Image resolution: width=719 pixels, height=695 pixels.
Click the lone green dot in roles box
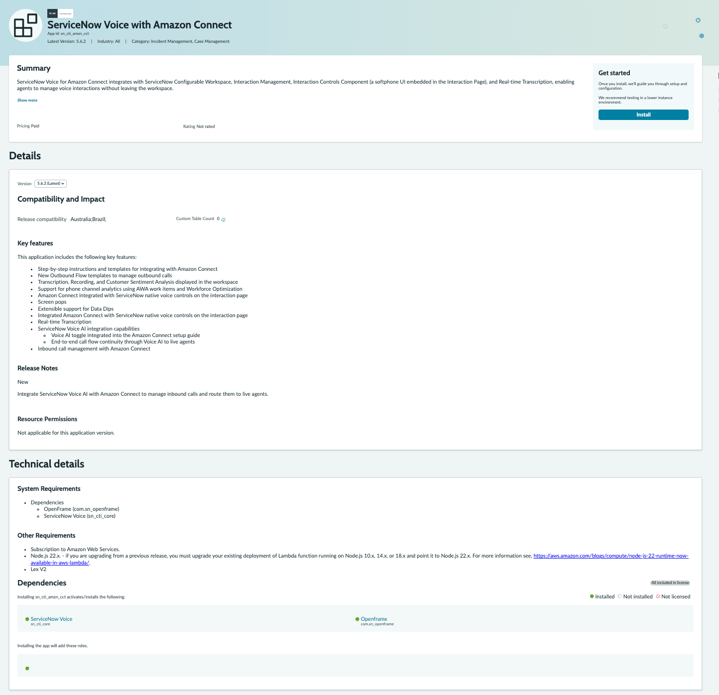[x=27, y=669]
